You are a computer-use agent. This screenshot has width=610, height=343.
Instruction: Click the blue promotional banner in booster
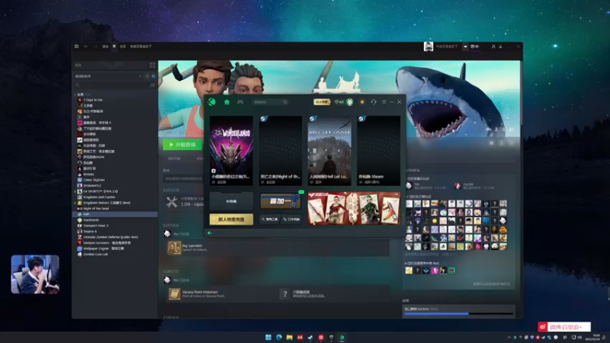tap(281, 201)
